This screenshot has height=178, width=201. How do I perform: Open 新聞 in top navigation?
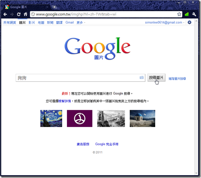point(50,23)
